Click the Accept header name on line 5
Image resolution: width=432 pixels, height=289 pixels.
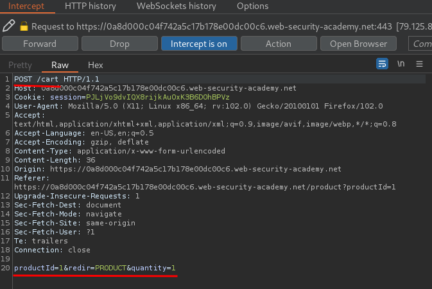click(29, 115)
